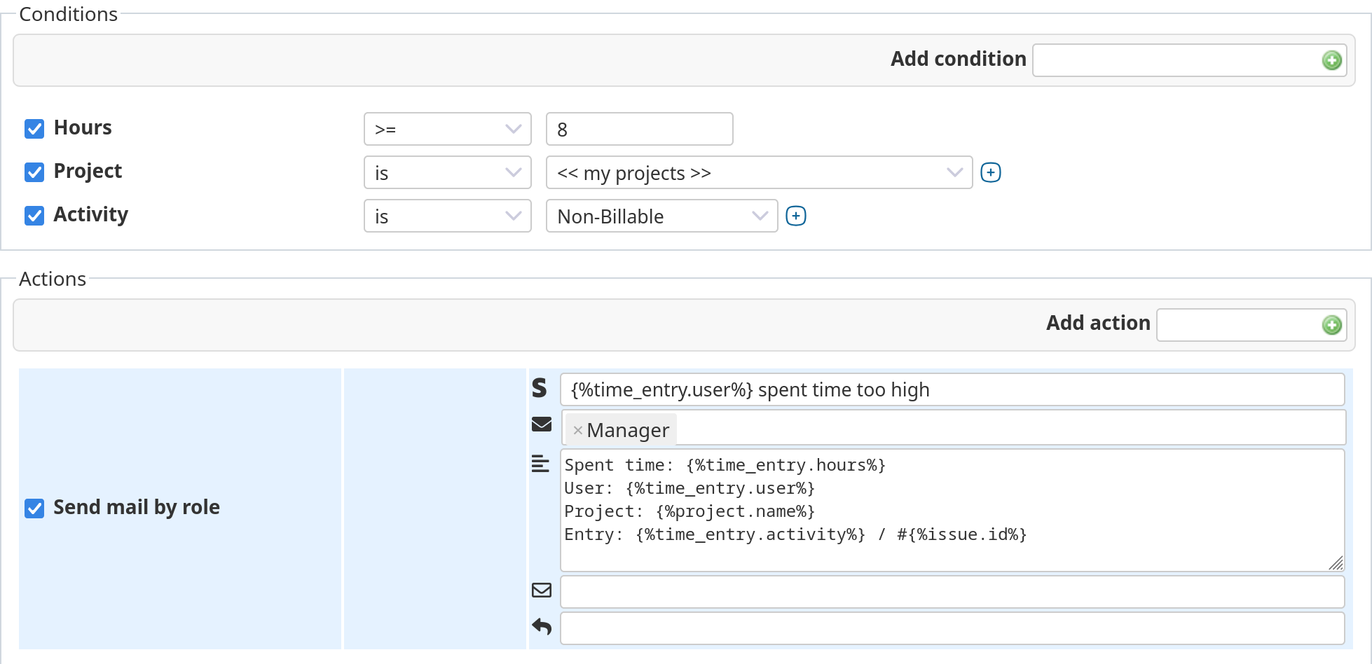Image resolution: width=1372 pixels, height=664 pixels.
Task: Click the empty reply-to field
Action: pos(952,628)
